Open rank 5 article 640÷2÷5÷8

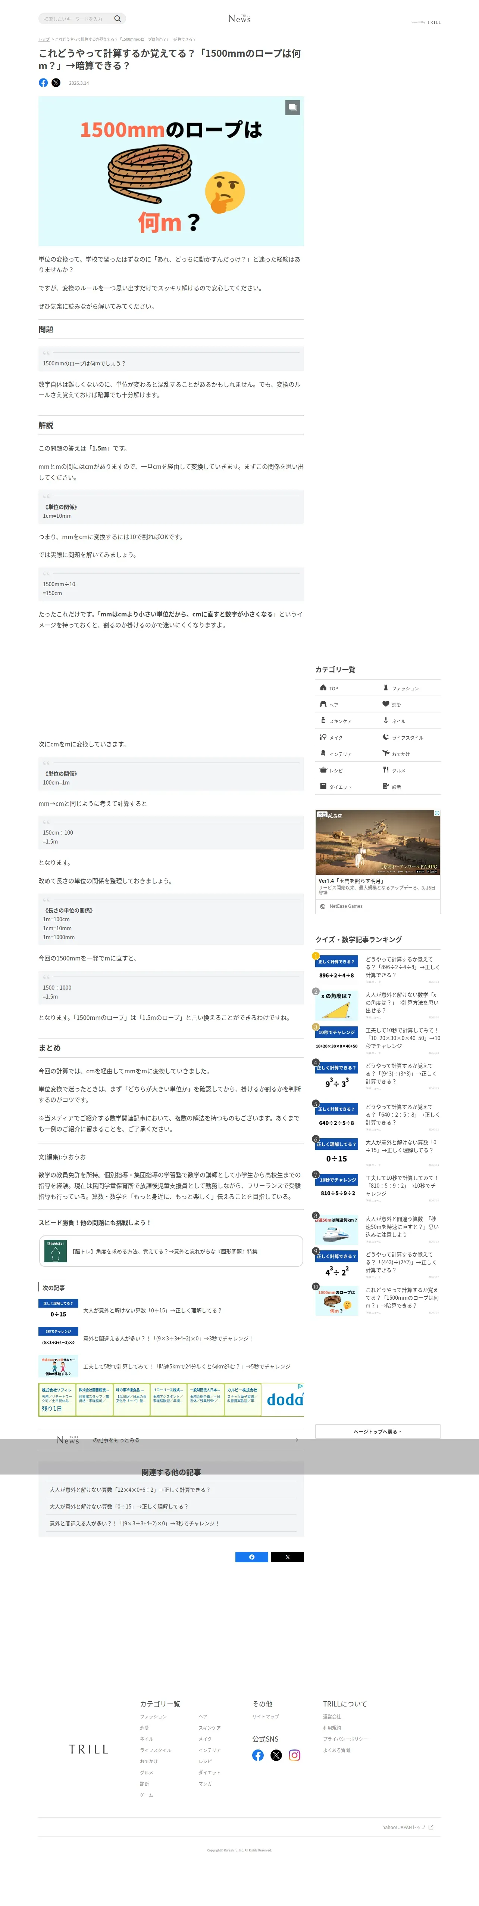point(378,1117)
